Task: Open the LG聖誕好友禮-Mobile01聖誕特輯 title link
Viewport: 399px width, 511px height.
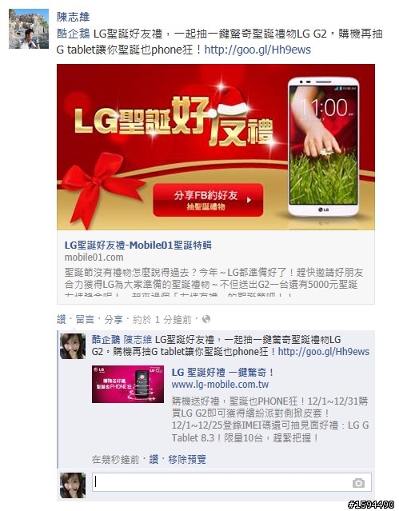Action: [138, 245]
